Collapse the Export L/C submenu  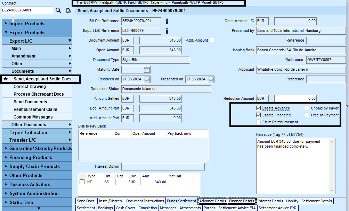(37, 41)
